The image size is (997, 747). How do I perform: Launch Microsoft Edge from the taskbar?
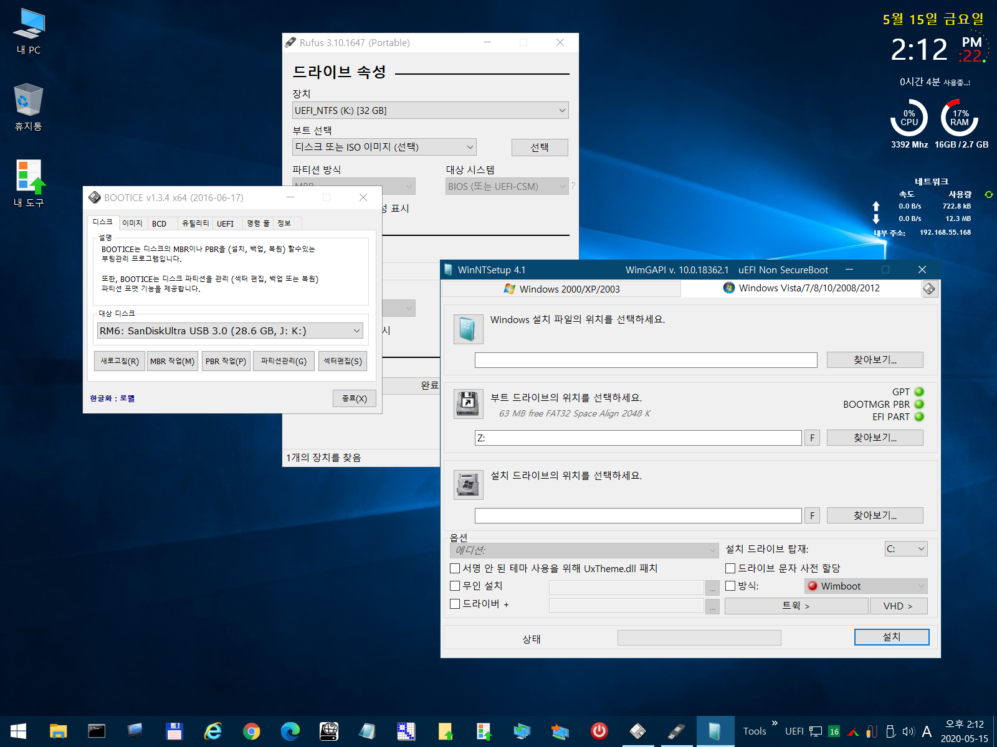[x=290, y=731]
